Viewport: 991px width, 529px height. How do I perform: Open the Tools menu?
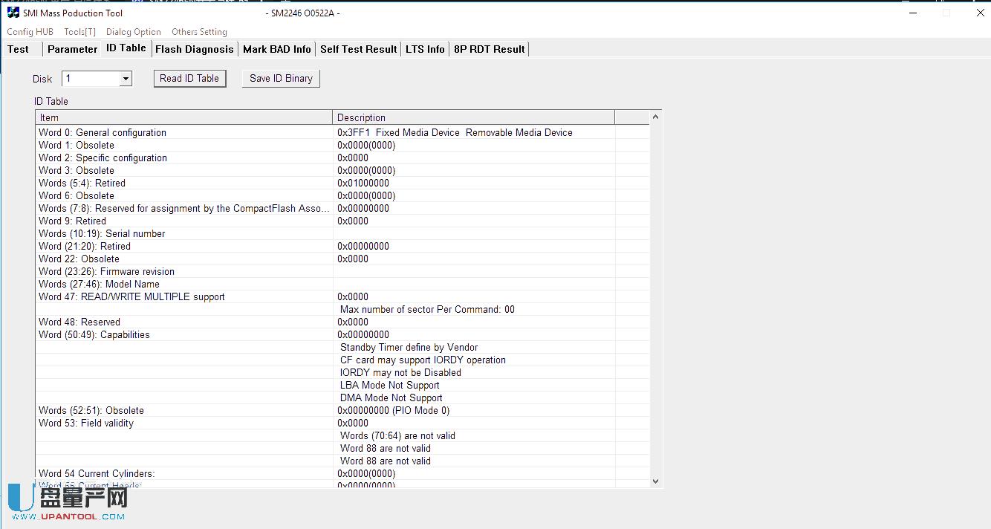coord(79,32)
